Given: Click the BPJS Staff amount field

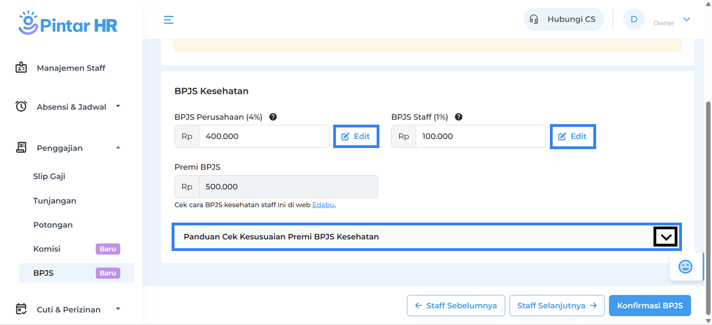Looking at the screenshot, I should (x=480, y=136).
